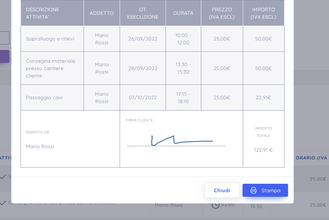
Task: Click the lower checkmark beside Consegna materiale link
Action: coord(3,203)
